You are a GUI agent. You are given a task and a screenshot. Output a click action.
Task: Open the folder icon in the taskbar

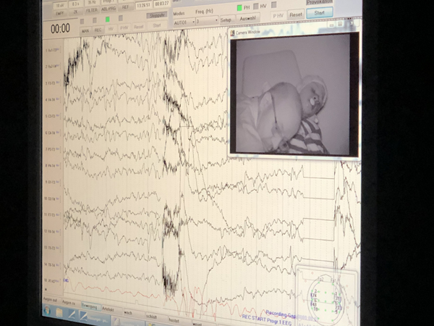59,312
